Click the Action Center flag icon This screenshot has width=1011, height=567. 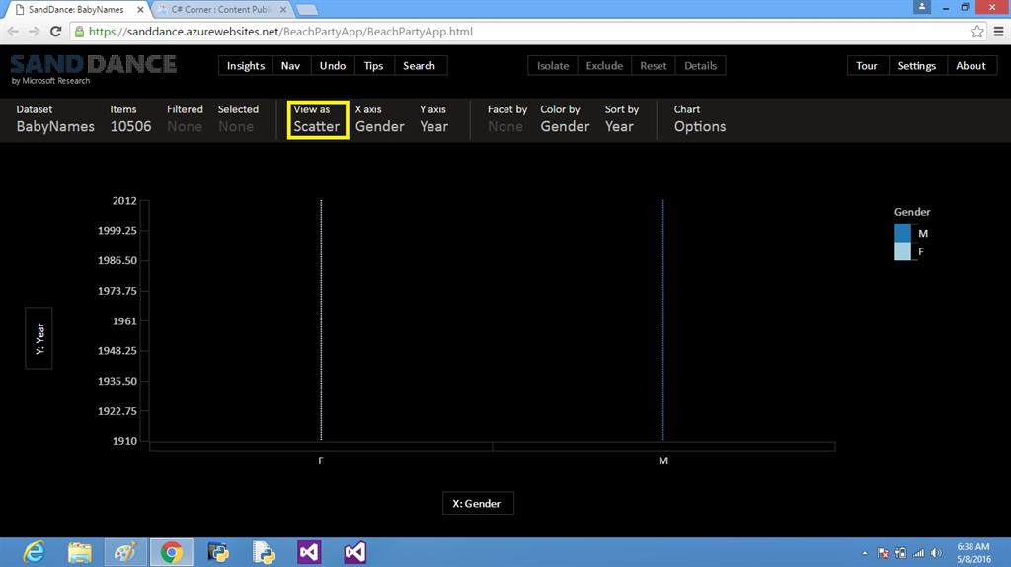click(883, 553)
